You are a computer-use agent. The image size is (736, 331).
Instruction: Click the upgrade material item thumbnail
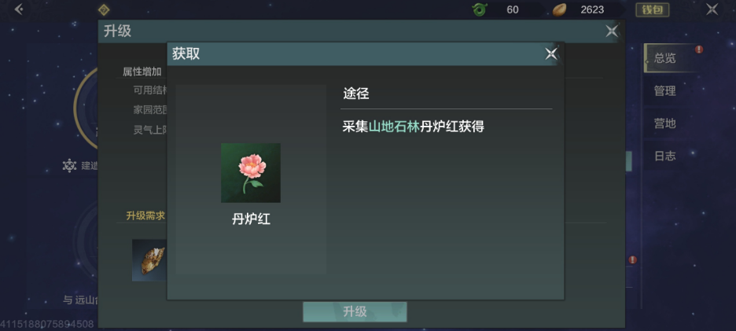[x=149, y=260]
